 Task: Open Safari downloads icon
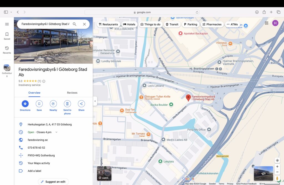[x=257, y=12]
